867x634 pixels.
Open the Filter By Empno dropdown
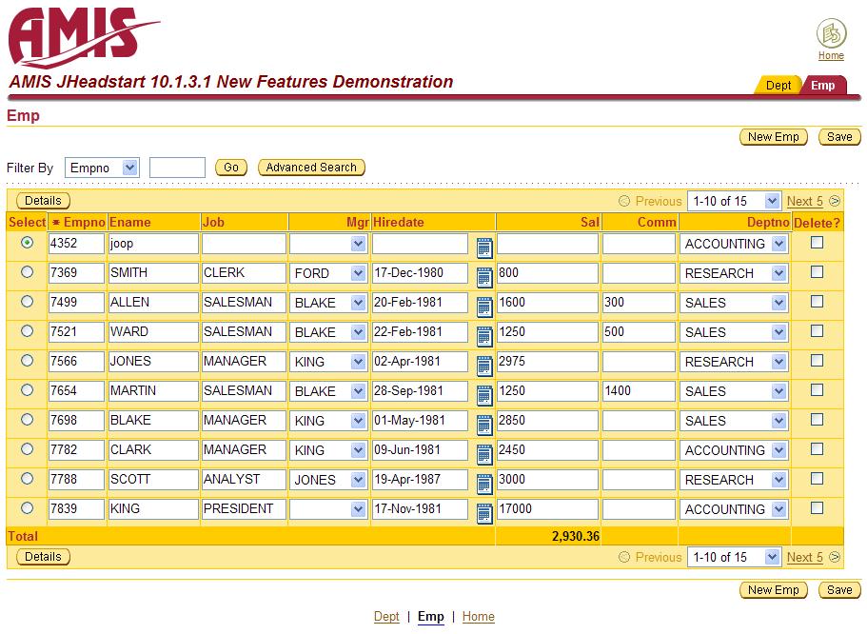tap(103, 168)
